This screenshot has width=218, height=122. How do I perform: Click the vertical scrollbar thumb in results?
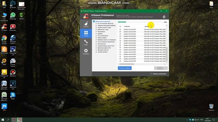(167, 54)
